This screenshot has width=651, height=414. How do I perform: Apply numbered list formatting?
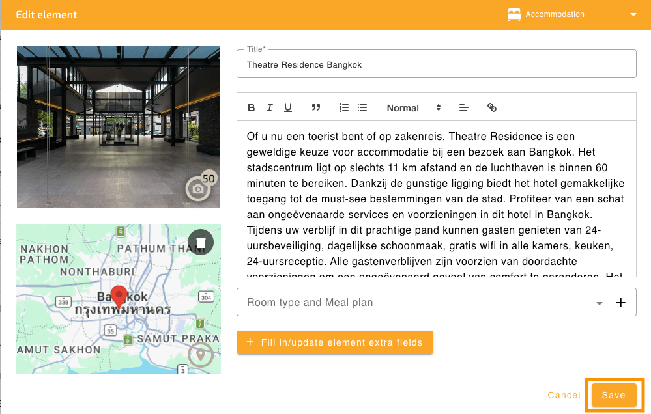344,108
